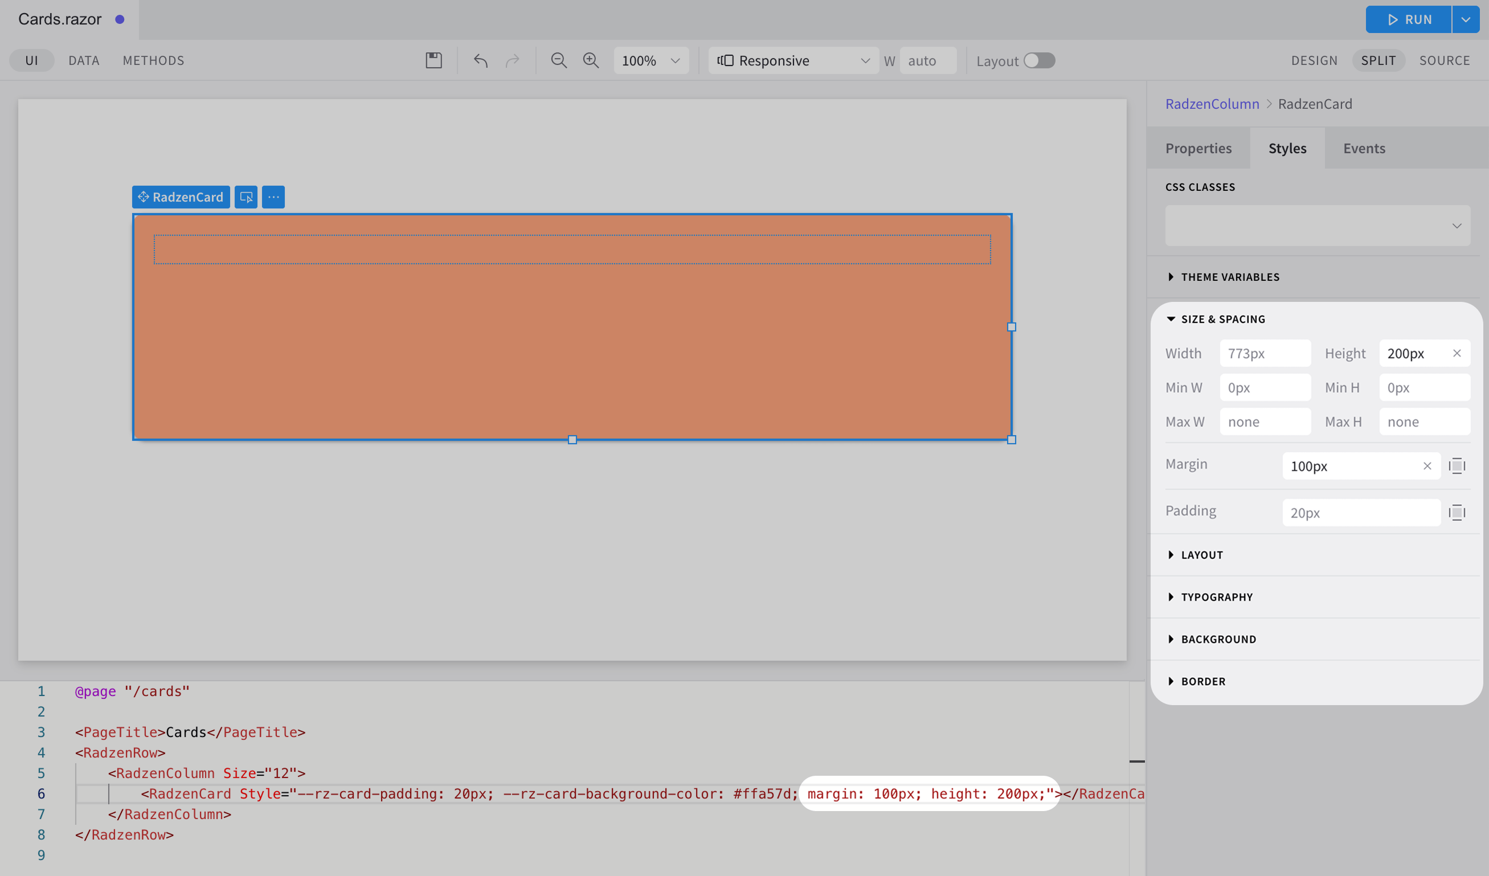The image size is (1489, 876).
Task: Switch to the Events tab
Action: coord(1364,148)
